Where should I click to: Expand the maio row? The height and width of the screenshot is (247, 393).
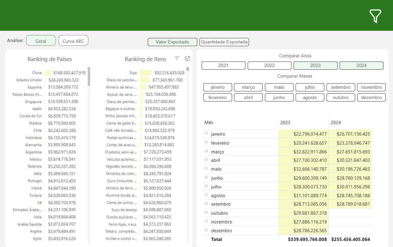[x=206, y=168]
